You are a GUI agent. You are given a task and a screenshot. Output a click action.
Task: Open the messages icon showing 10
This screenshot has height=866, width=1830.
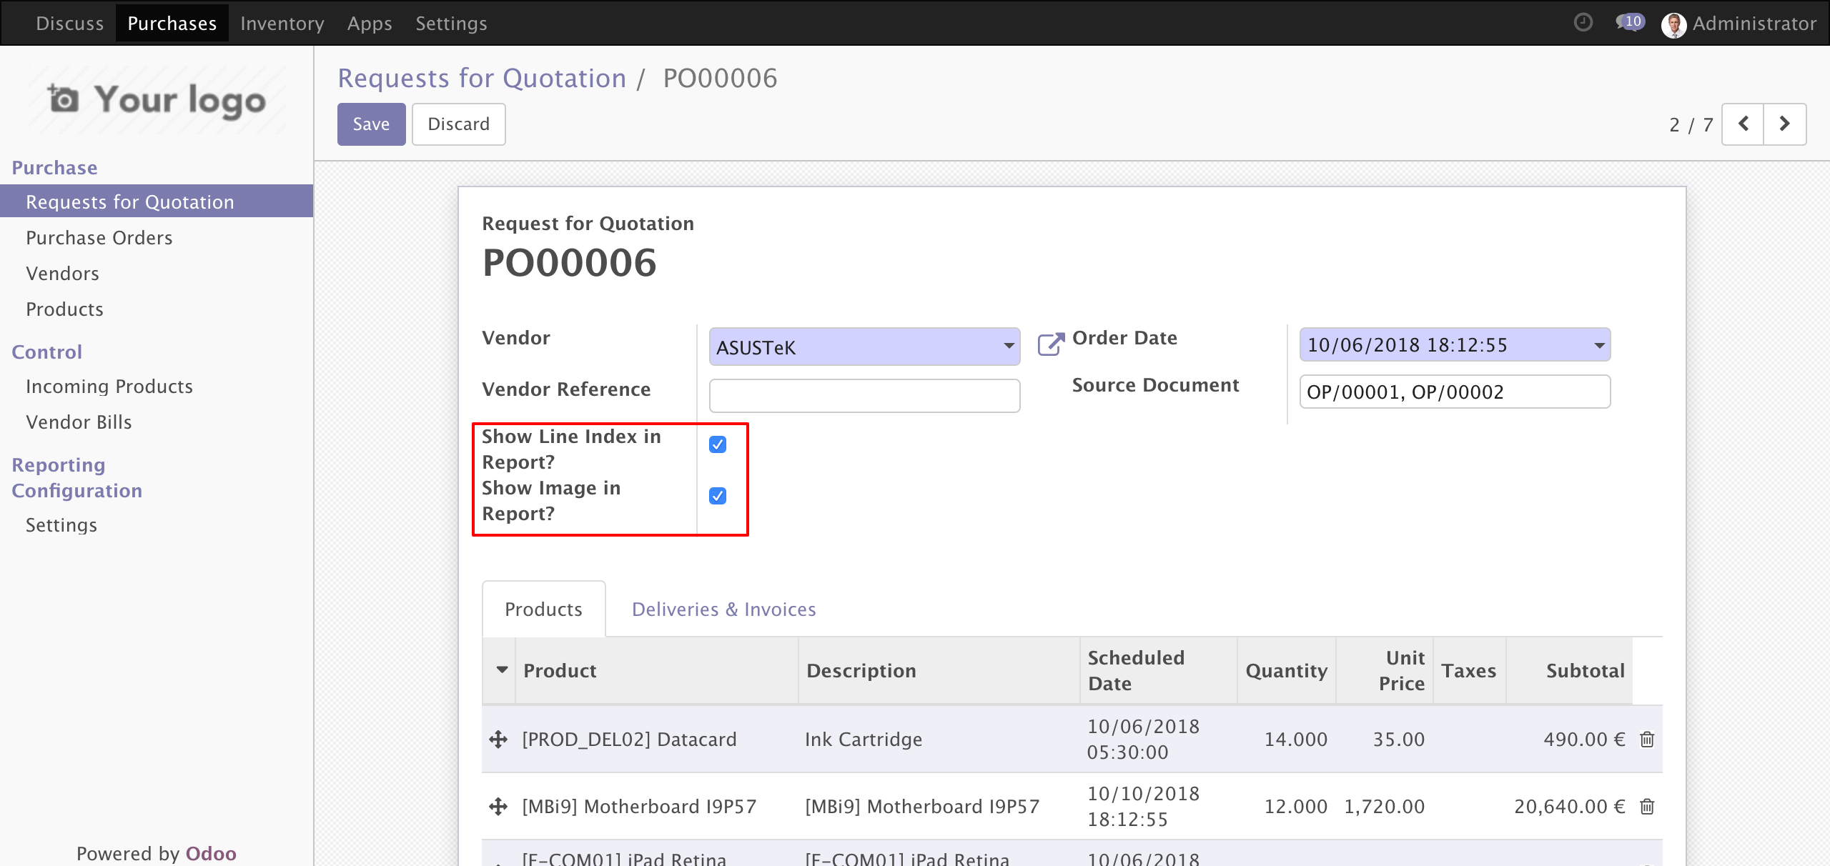point(1630,23)
